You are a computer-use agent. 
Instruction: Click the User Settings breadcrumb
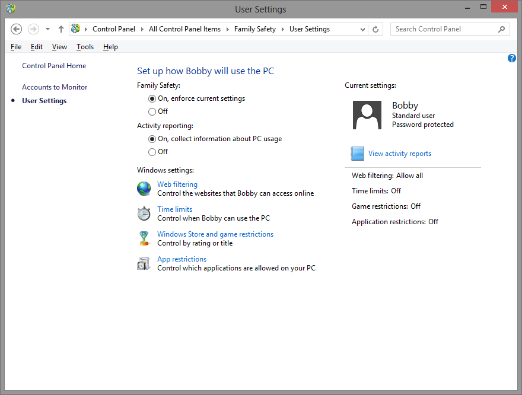(310, 29)
